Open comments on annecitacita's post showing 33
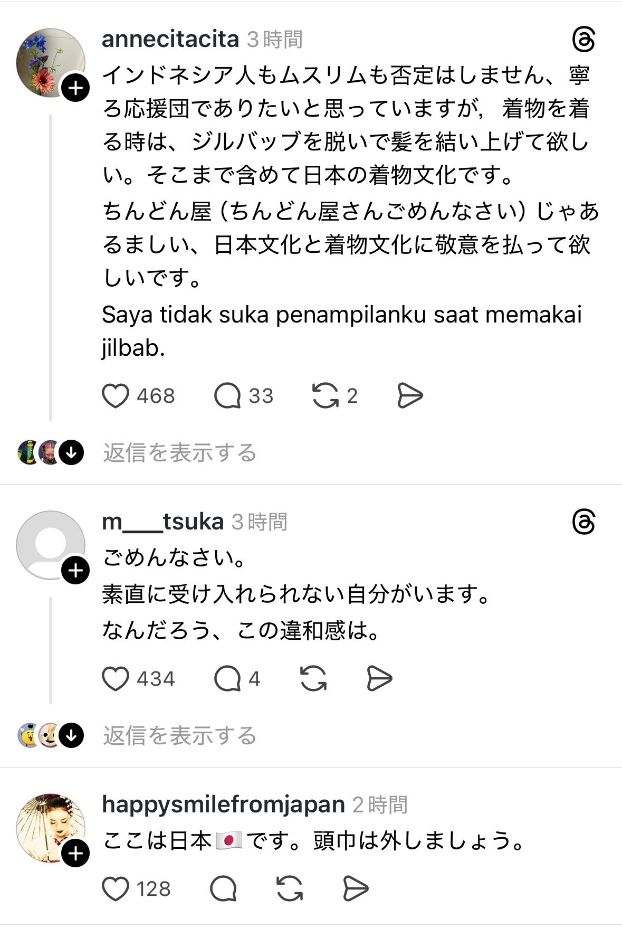 click(x=227, y=396)
